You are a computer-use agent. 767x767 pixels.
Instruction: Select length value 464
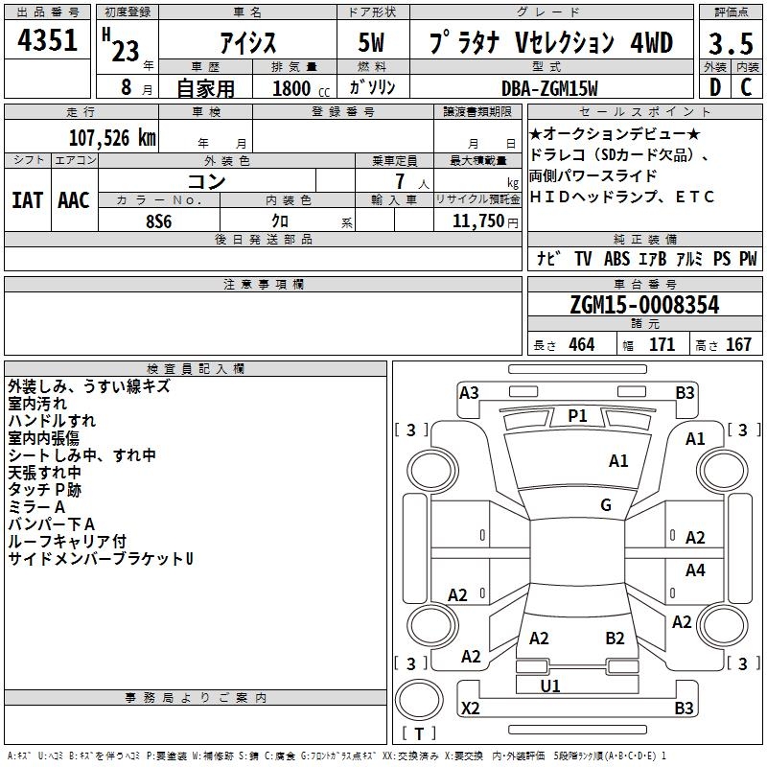coord(582,344)
